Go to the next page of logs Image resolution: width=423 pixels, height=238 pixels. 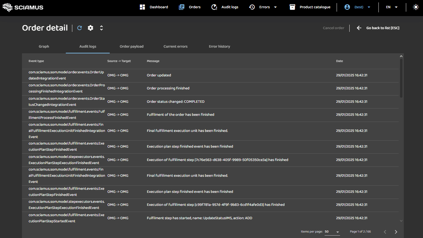tap(396, 232)
